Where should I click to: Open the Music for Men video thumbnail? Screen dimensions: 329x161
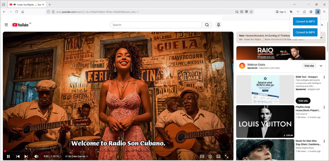click(x=265, y=150)
